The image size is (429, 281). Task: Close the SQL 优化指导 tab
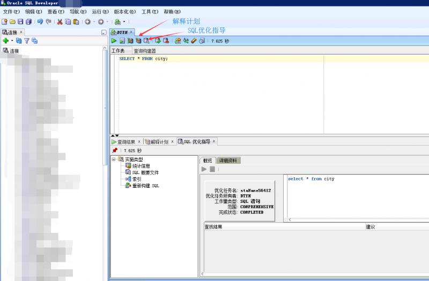pos(213,141)
